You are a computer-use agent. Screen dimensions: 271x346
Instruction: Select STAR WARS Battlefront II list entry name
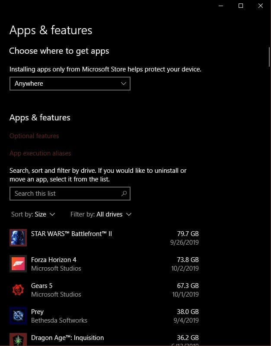tap(71, 234)
